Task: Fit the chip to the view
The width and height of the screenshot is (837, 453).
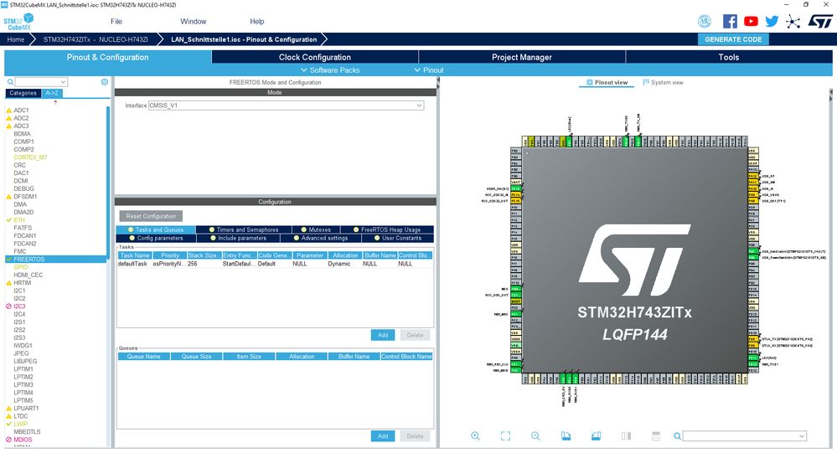Action: point(505,436)
